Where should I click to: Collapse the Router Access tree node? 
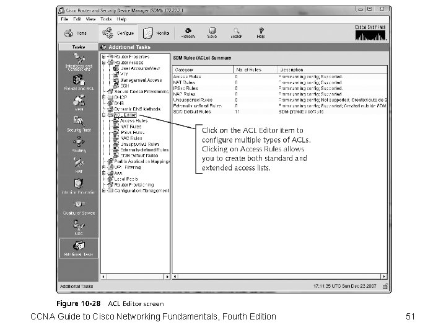[x=104, y=63]
